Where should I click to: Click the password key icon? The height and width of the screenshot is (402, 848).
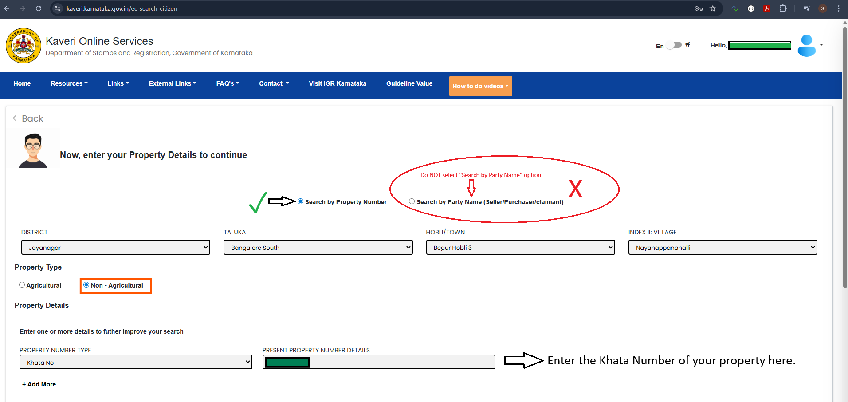699,8
